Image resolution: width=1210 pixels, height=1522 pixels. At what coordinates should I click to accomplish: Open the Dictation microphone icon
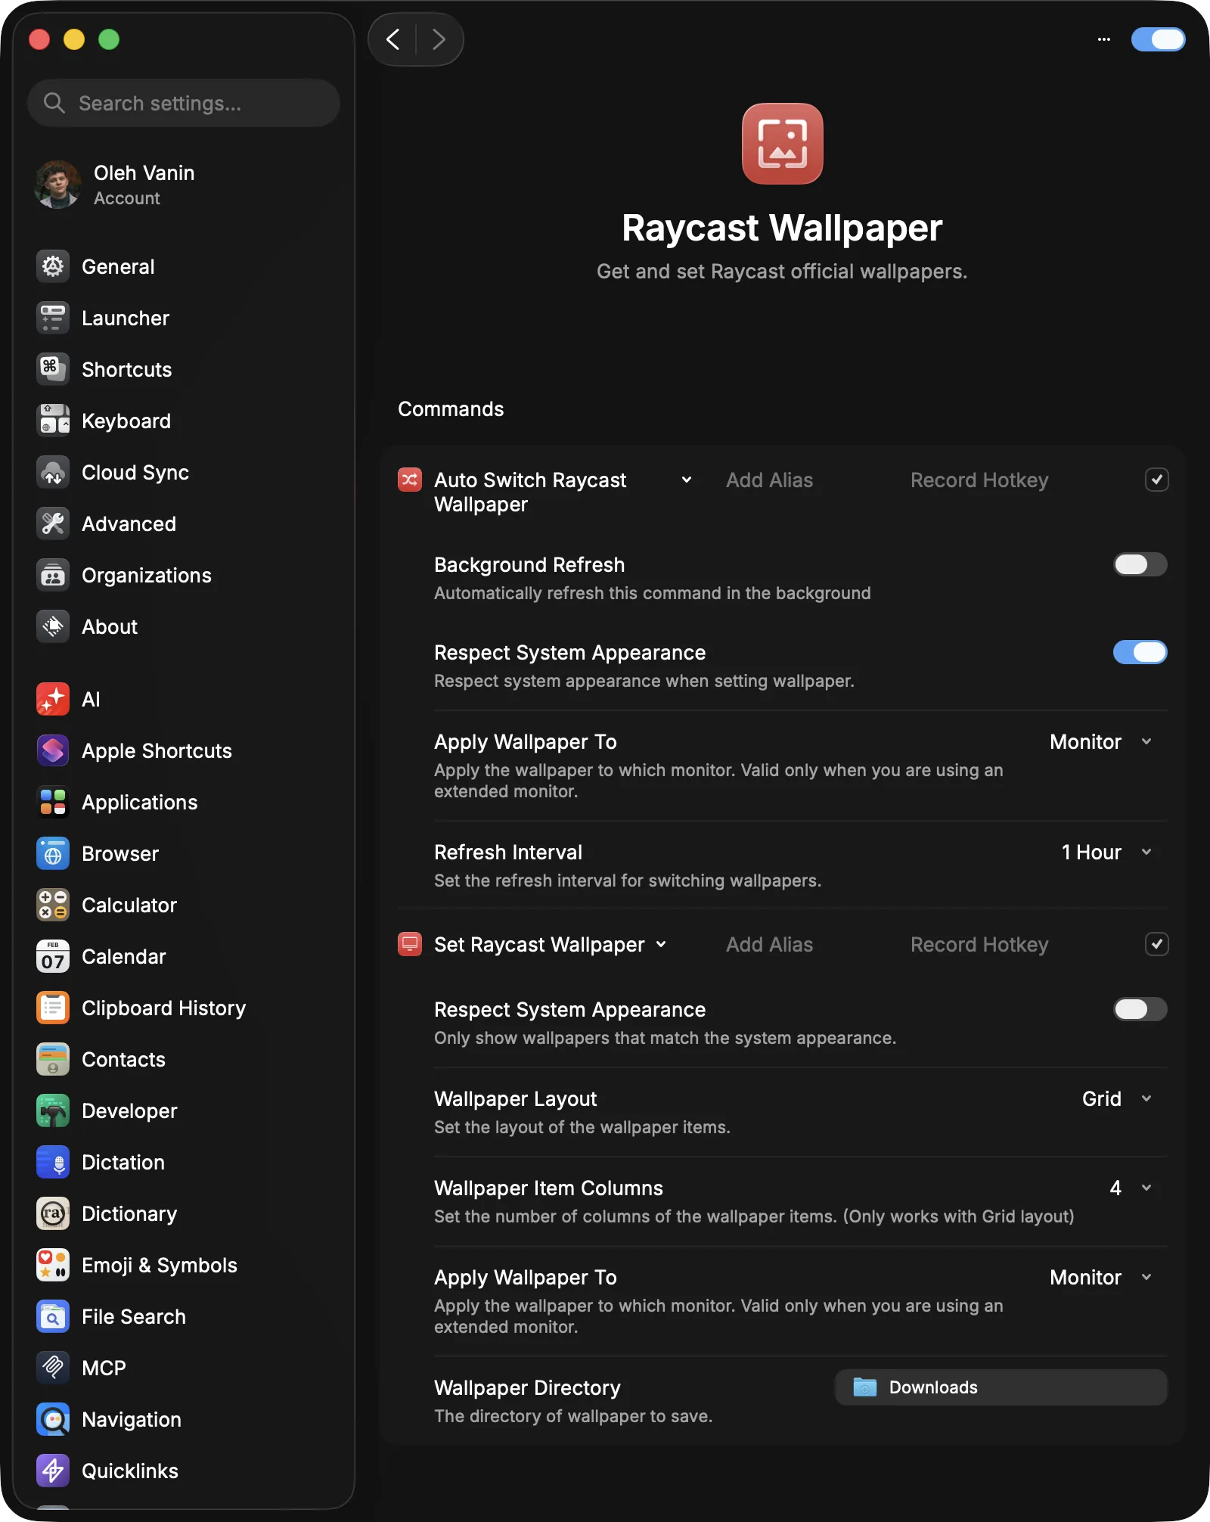[53, 1162]
